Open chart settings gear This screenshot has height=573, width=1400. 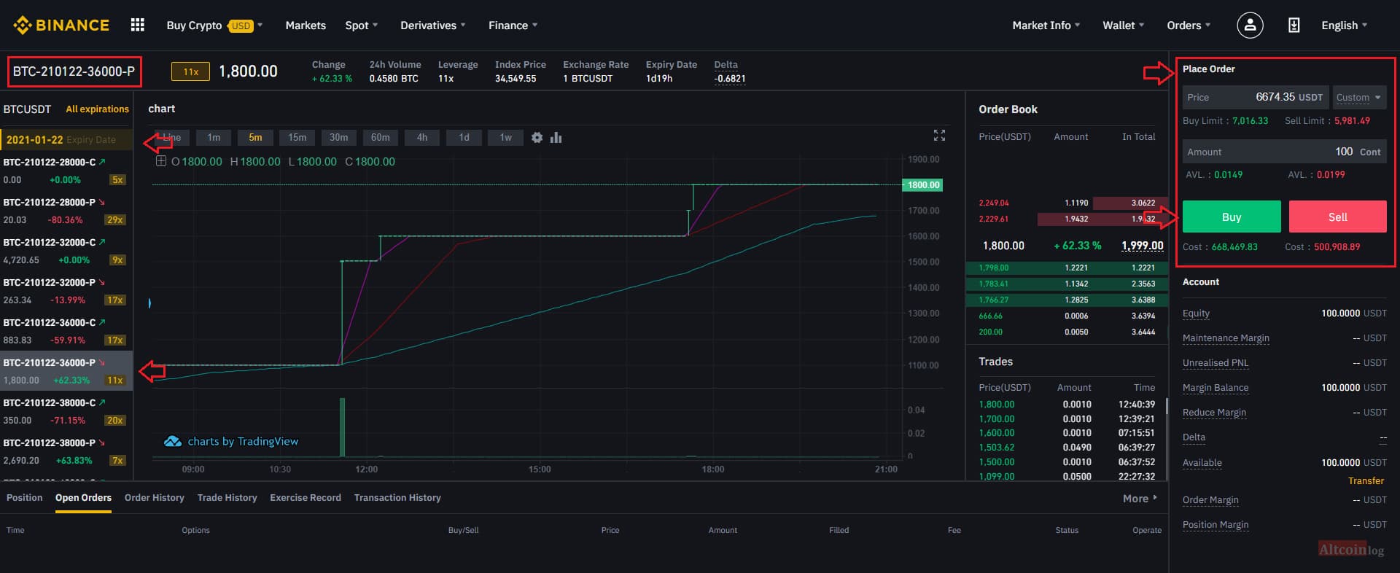point(537,137)
